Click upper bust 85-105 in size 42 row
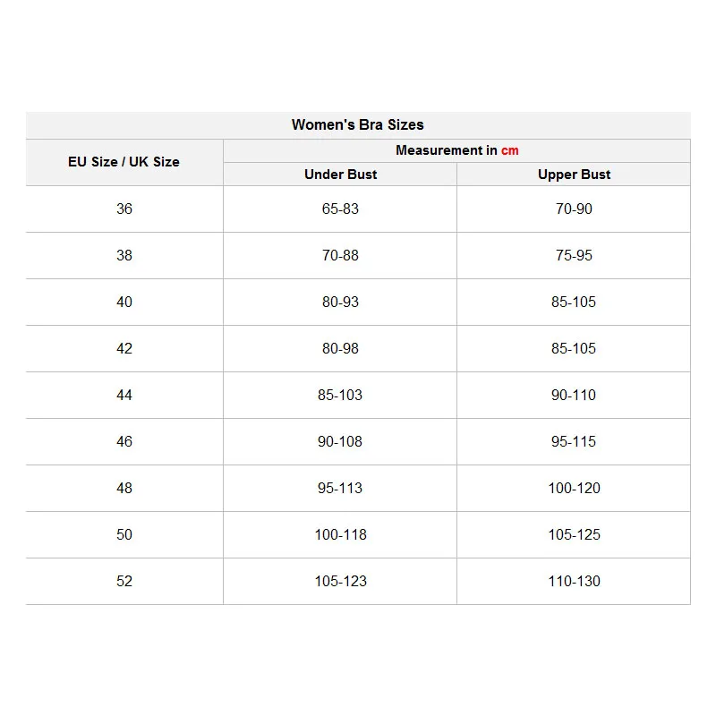The image size is (716, 716). [574, 348]
